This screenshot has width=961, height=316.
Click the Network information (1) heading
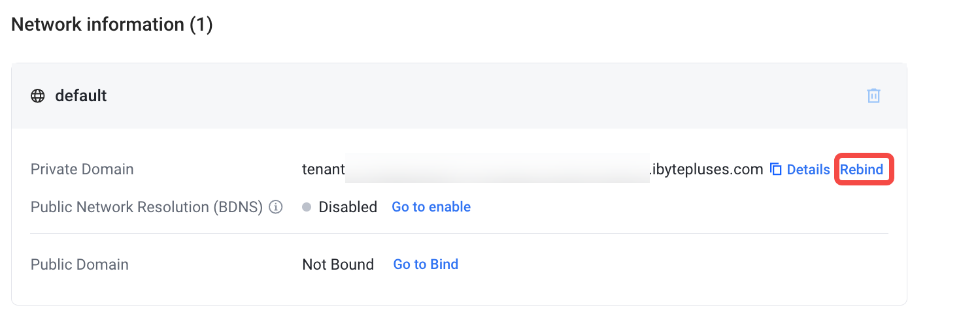pyautogui.click(x=112, y=25)
